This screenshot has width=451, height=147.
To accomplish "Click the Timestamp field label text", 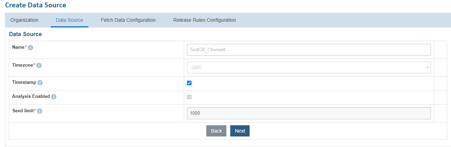I will click(24, 82).
